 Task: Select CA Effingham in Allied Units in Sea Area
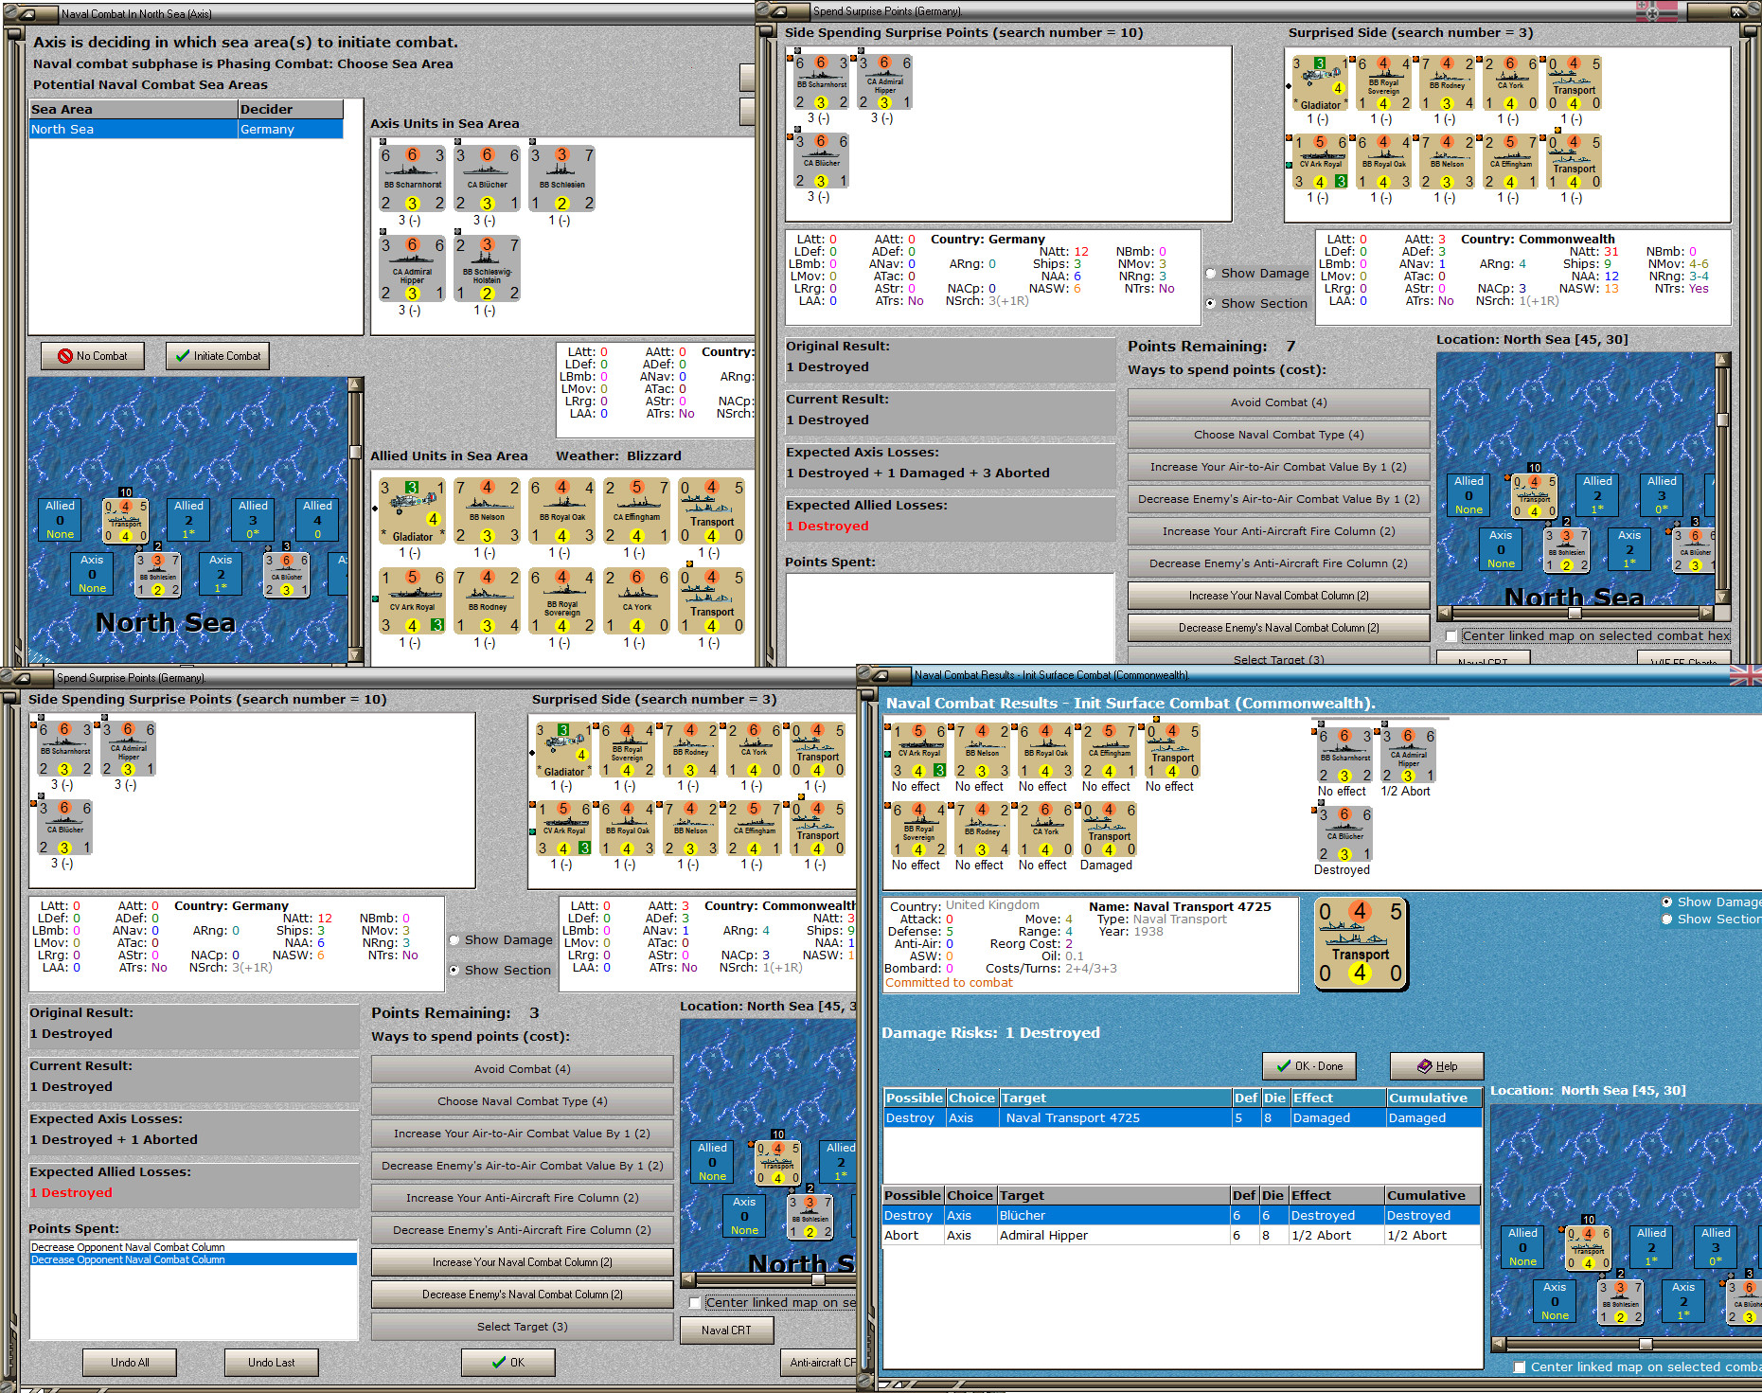[x=636, y=511]
